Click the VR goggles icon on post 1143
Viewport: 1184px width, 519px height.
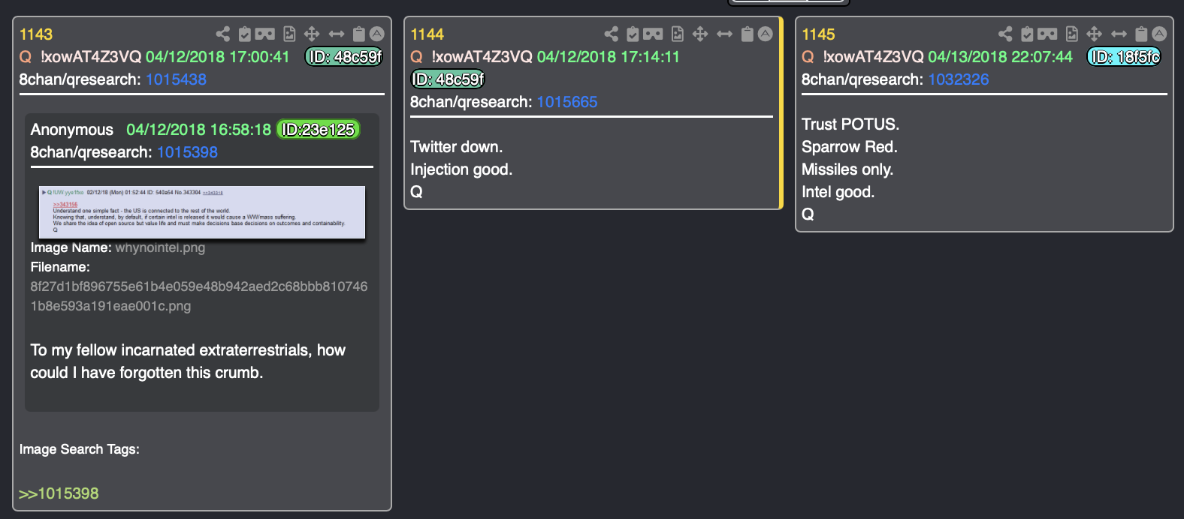point(265,34)
